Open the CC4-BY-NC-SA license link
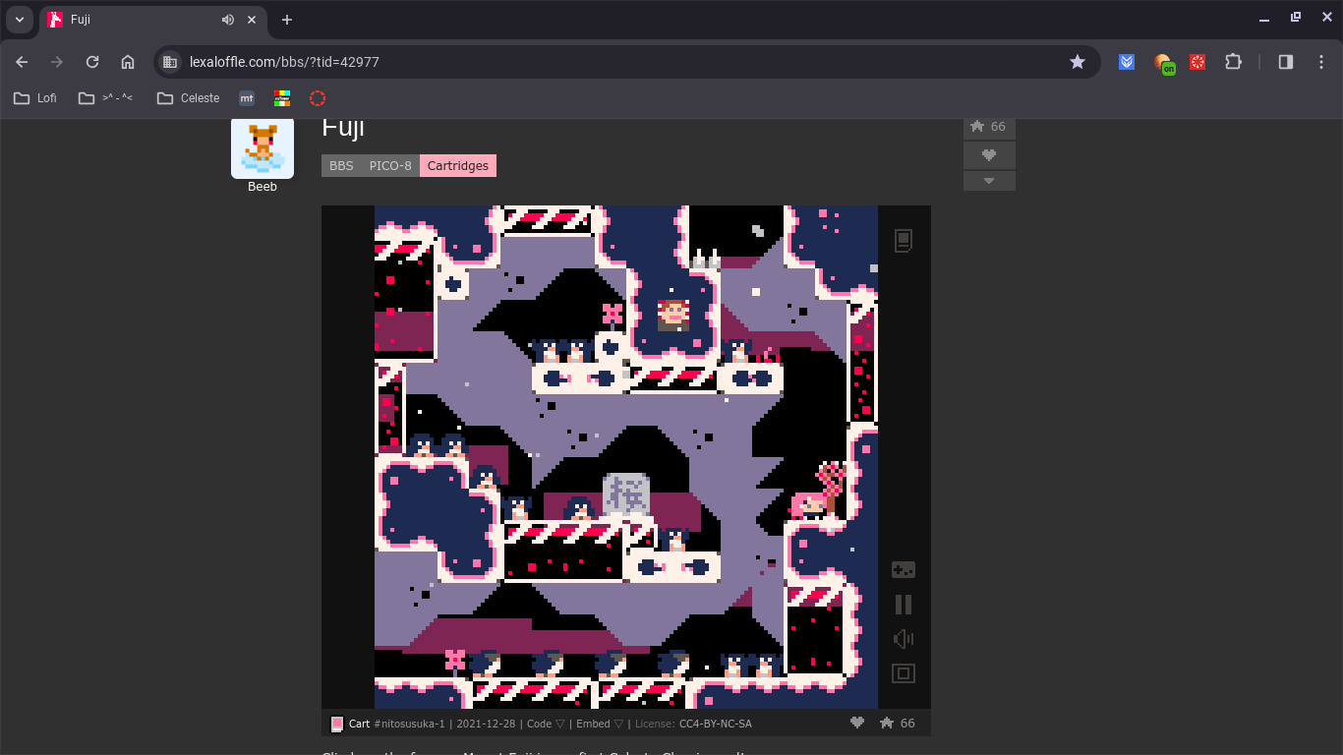 pos(716,724)
